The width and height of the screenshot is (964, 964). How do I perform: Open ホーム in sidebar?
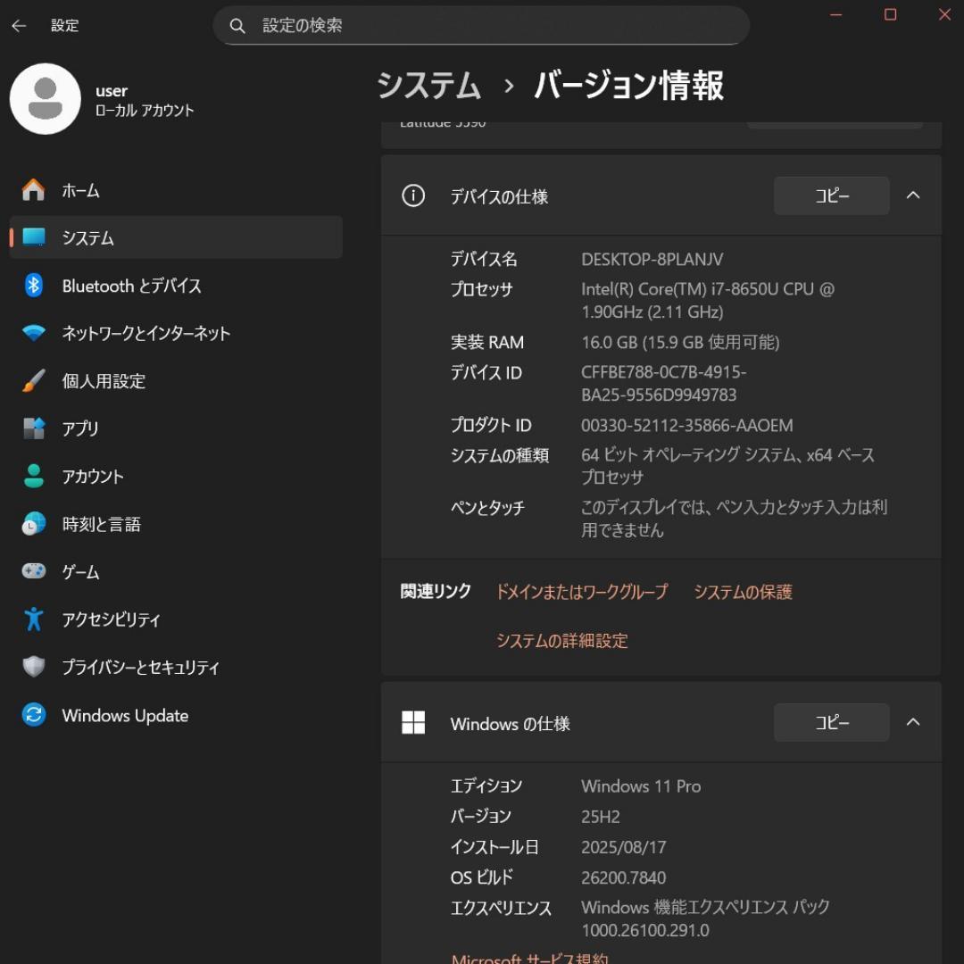(x=176, y=190)
